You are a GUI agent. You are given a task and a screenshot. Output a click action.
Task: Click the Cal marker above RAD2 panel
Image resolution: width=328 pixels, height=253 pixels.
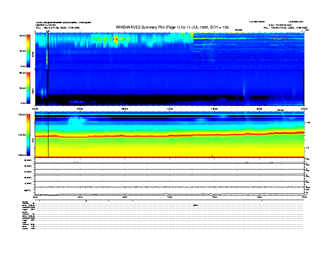(48, 31)
